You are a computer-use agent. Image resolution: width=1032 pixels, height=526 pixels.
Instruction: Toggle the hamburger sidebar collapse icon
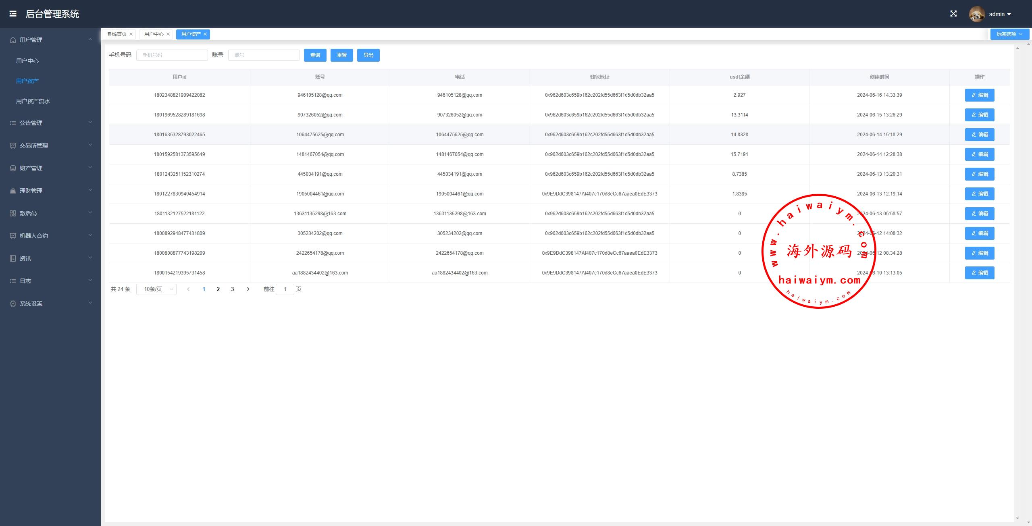[13, 14]
